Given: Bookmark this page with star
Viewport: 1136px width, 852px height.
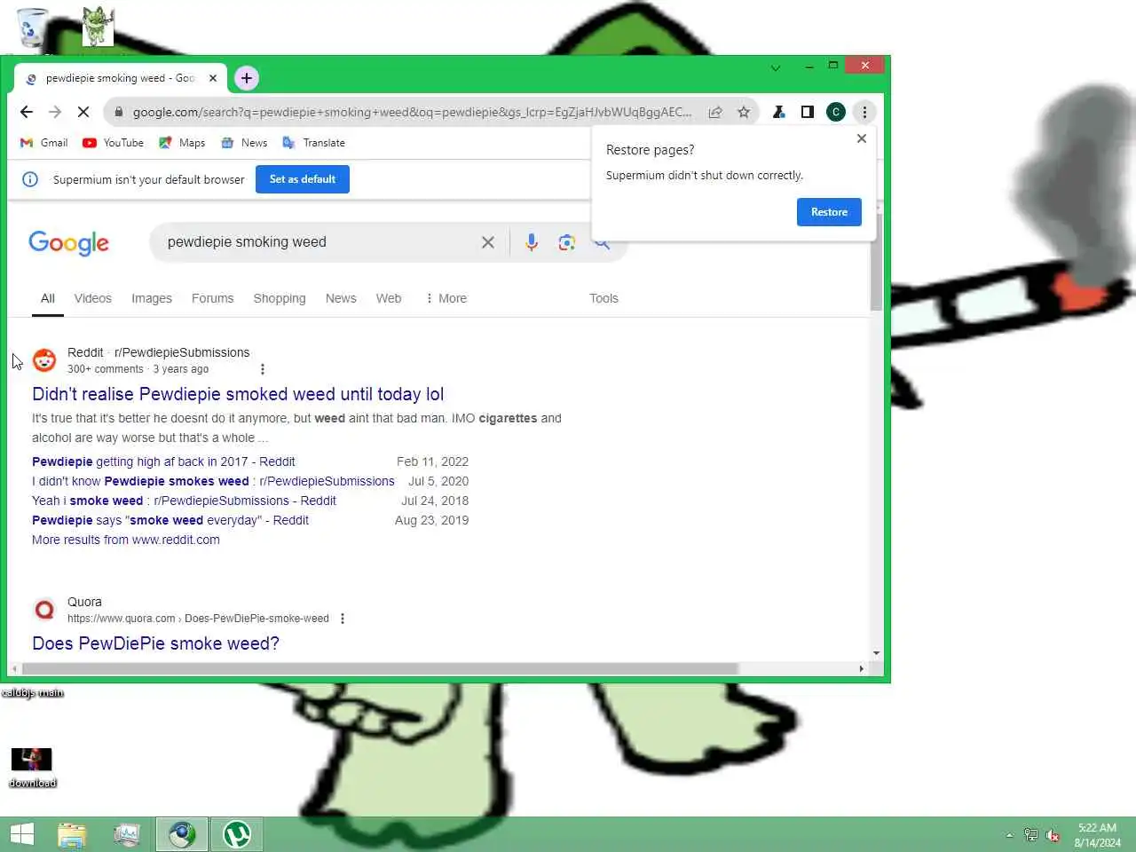Looking at the screenshot, I should tap(744, 112).
